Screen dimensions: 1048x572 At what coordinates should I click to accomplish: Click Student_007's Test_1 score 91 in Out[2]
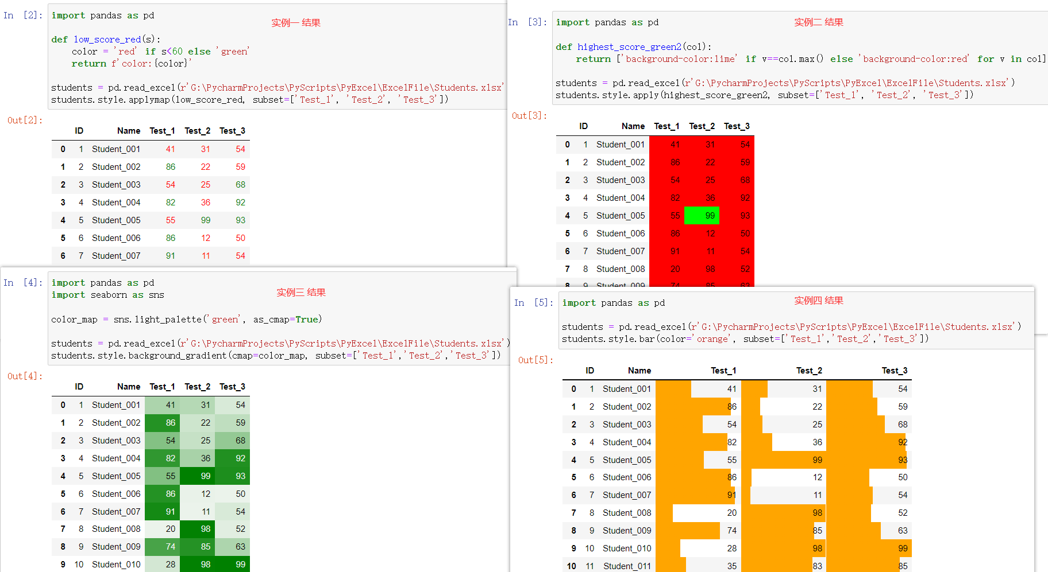click(171, 256)
